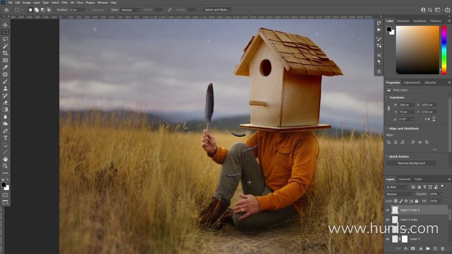Image resolution: width=452 pixels, height=254 pixels.
Task: Select the Magic Wand tool
Action: [5, 46]
